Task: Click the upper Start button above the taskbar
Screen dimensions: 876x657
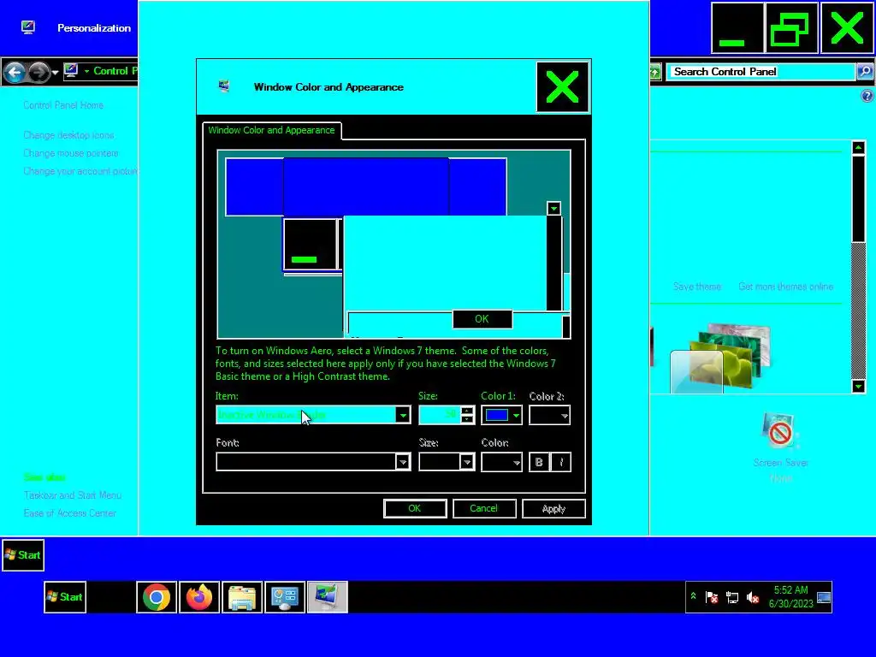Action: point(23,554)
